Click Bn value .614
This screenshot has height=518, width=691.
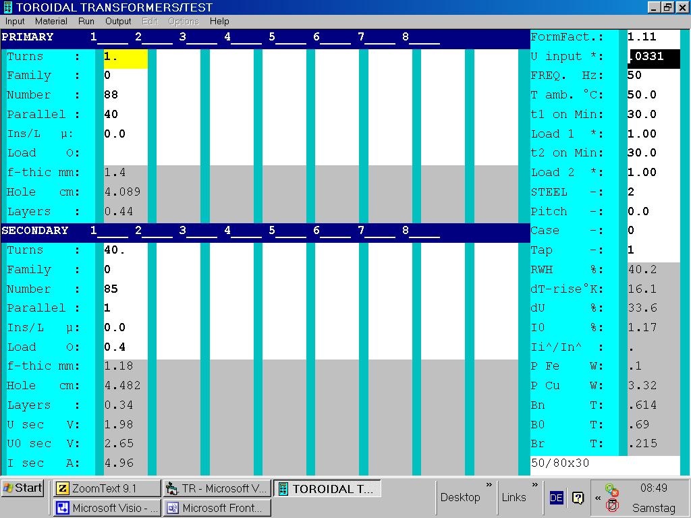pyautogui.click(x=642, y=405)
